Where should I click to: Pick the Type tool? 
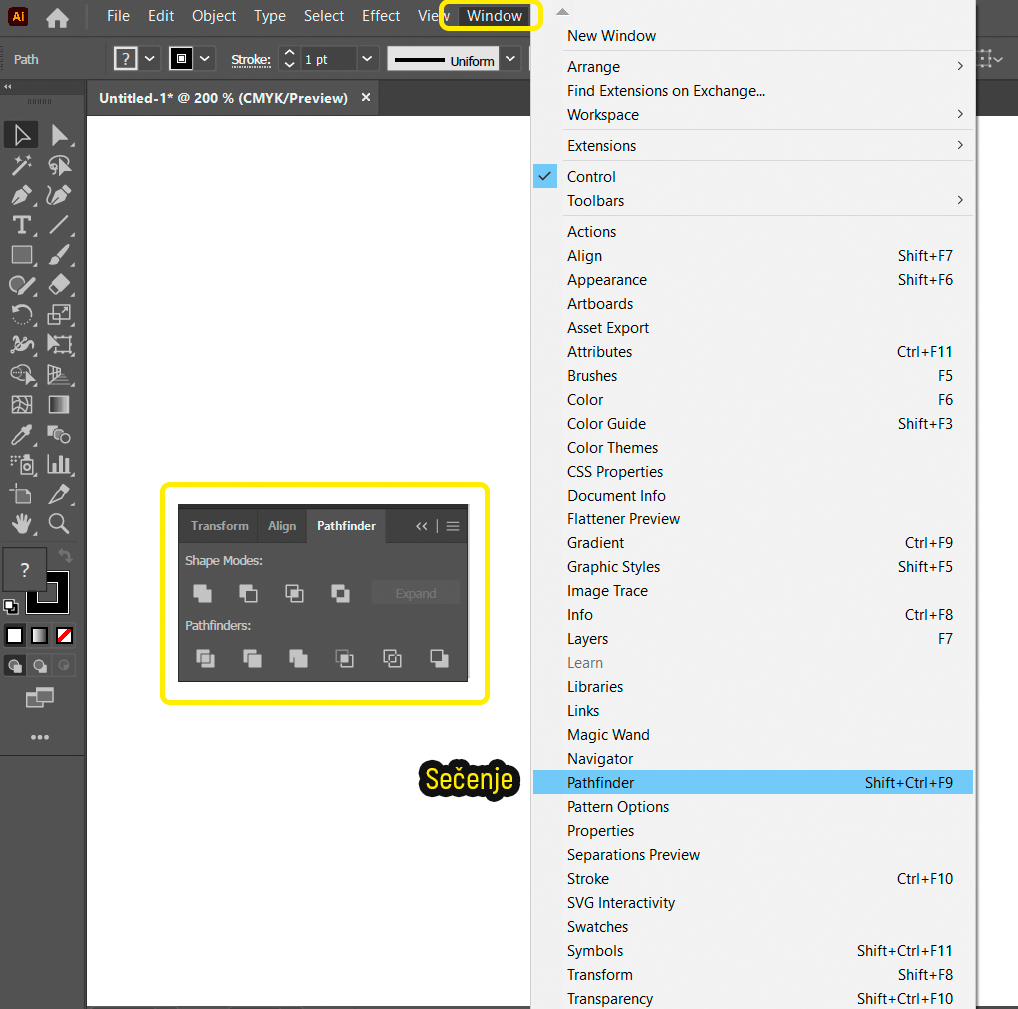pyautogui.click(x=21, y=225)
